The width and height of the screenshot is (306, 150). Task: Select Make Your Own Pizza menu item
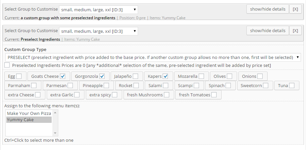[29, 113]
